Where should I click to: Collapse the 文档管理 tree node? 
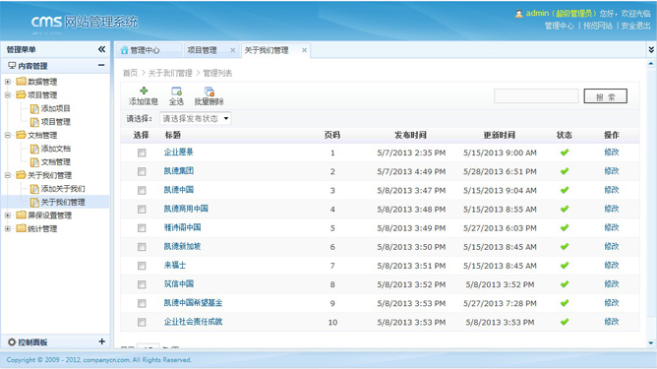(x=8, y=135)
